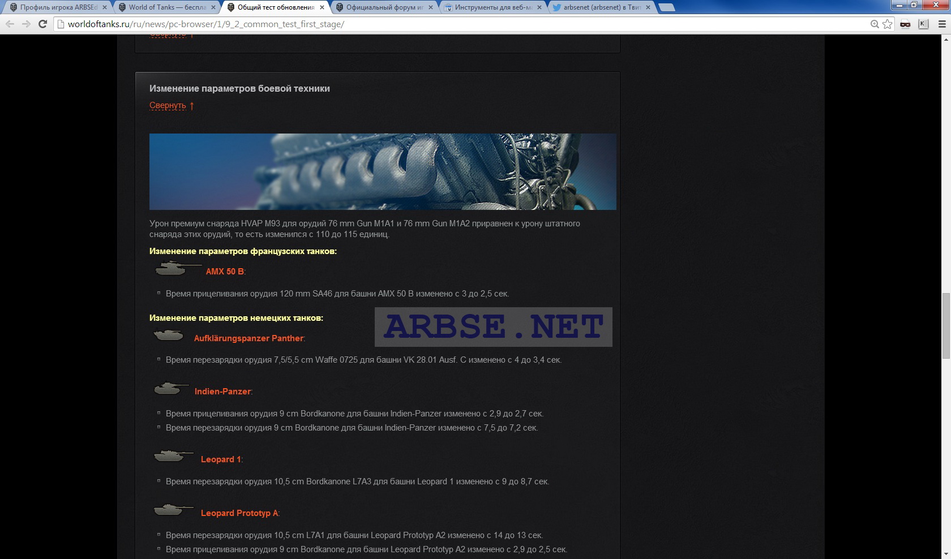Click the World of Tanks favicon on Официальный форум tab
The width and height of the screenshot is (951, 559).
point(340,7)
